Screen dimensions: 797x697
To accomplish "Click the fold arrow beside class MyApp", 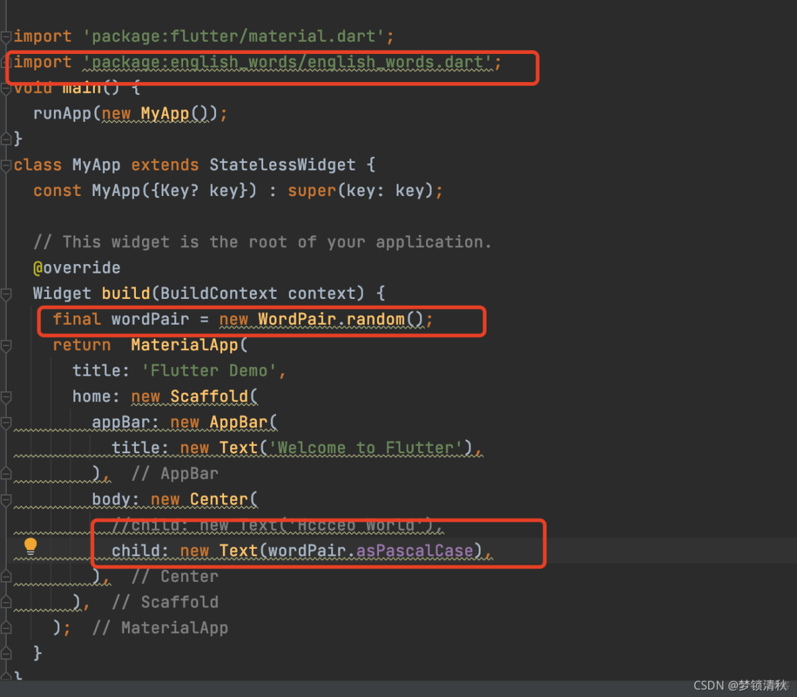I will (6, 164).
